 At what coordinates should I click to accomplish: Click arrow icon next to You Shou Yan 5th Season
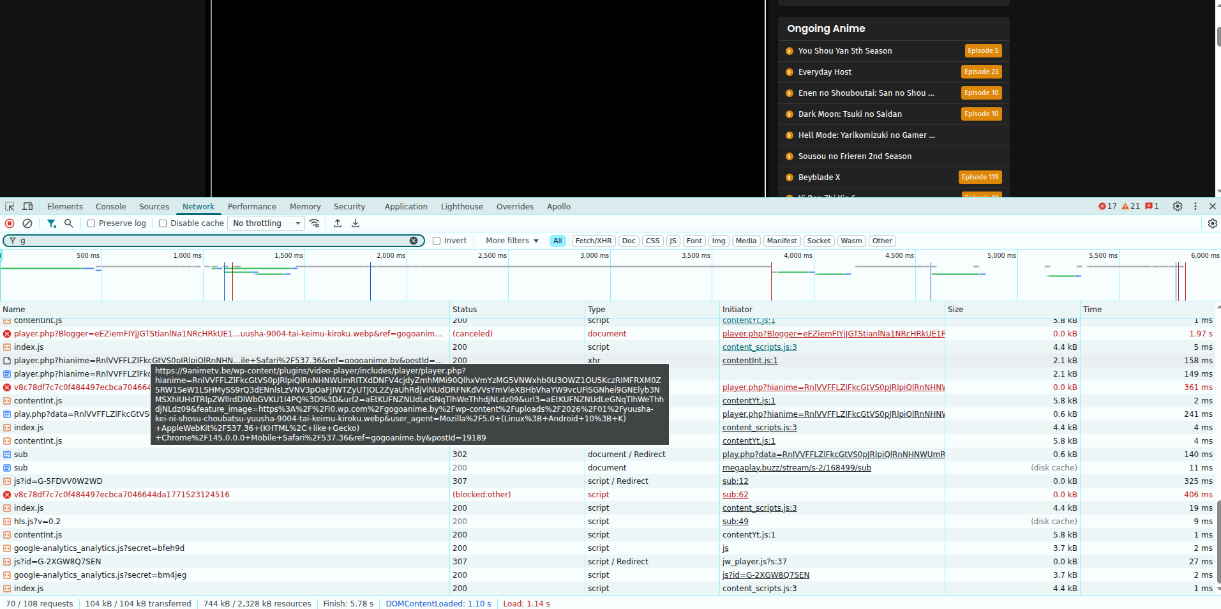point(790,51)
